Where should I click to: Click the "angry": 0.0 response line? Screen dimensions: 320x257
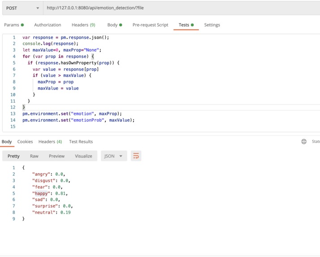pos(48,174)
